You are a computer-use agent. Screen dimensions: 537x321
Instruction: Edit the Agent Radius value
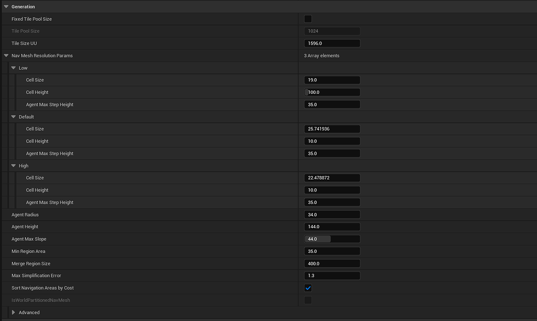click(331, 214)
